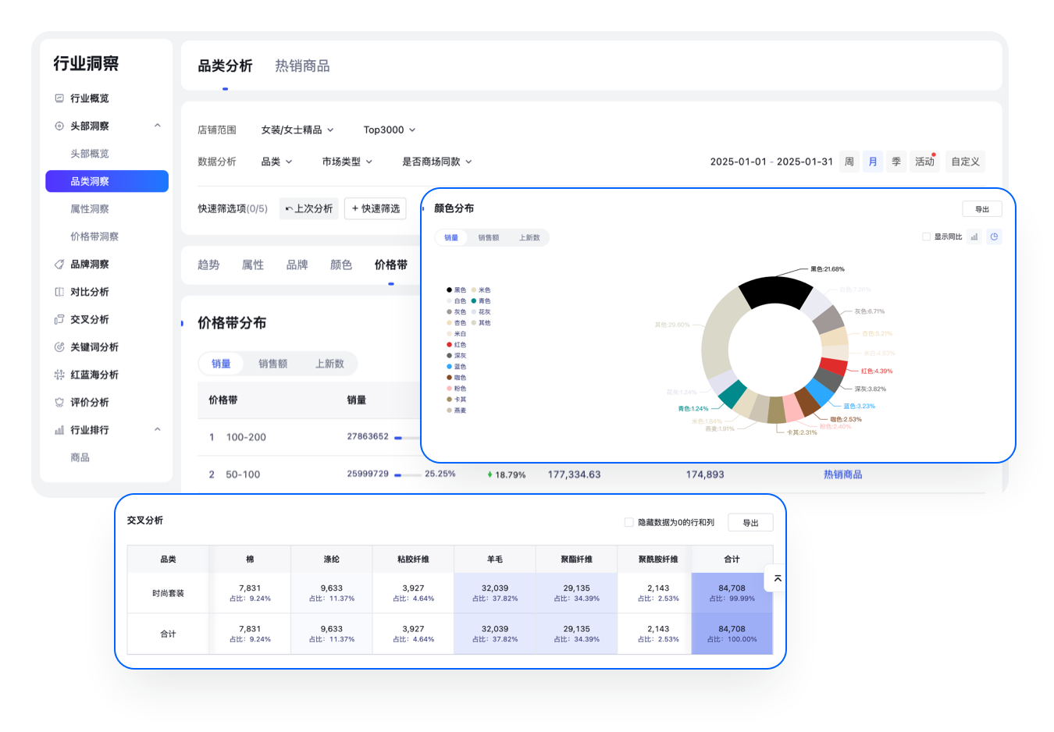Open 热销商品 link in 50-100 row
Viewport: 1054px width, 732px height.
point(842,474)
